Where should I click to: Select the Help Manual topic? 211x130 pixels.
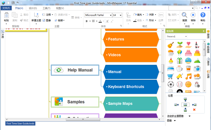point(75,70)
